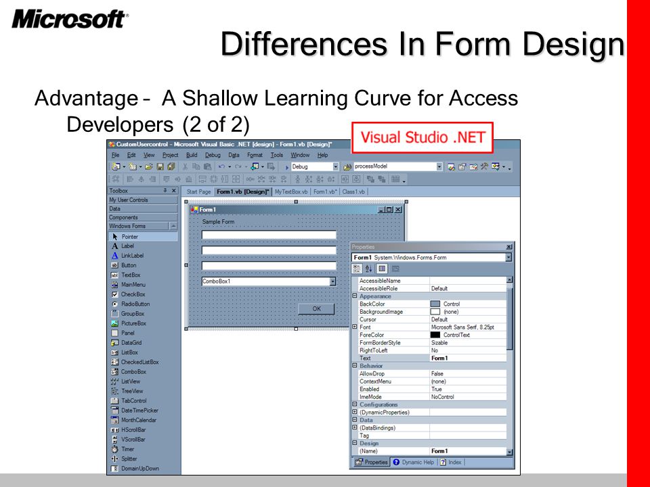Switch to the Class1.vb tab

pos(353,191)
